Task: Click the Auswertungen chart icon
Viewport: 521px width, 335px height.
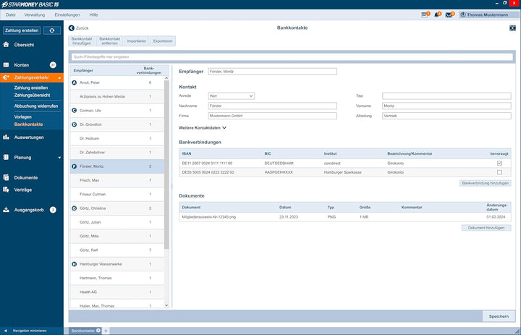Action: [x=6, y=137]
